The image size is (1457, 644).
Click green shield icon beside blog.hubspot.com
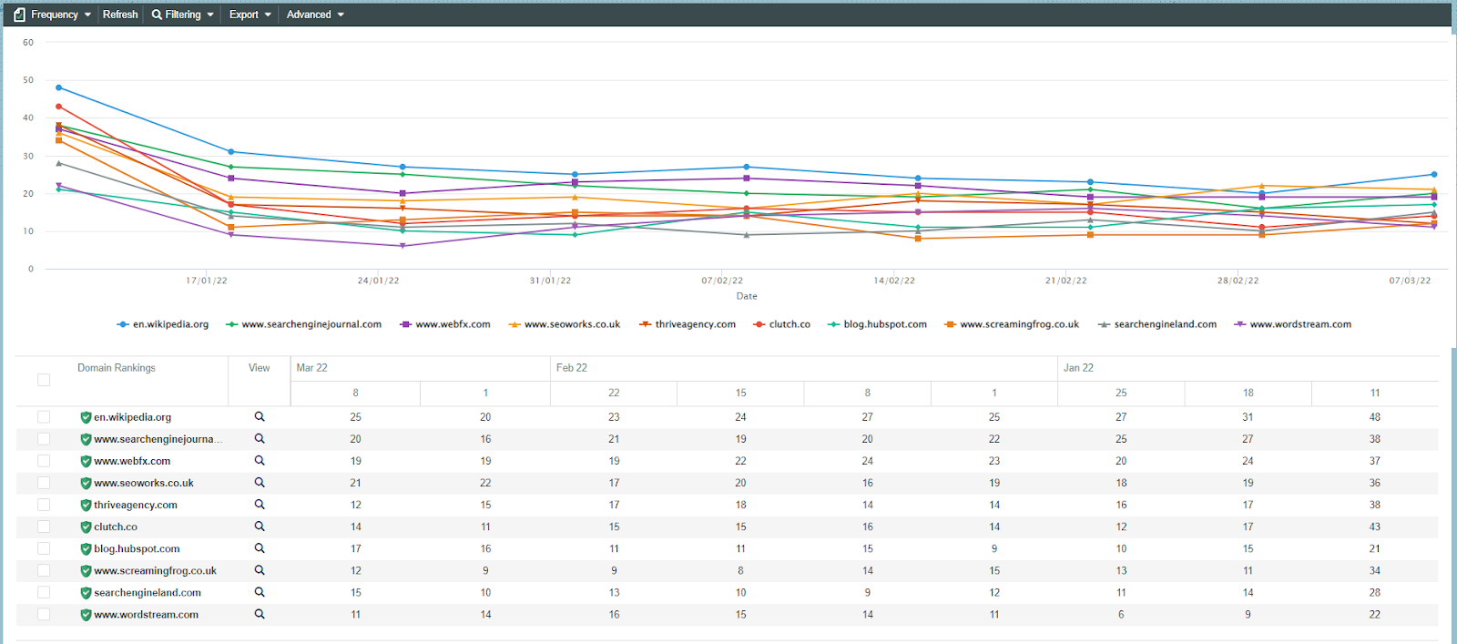[86, 548]
